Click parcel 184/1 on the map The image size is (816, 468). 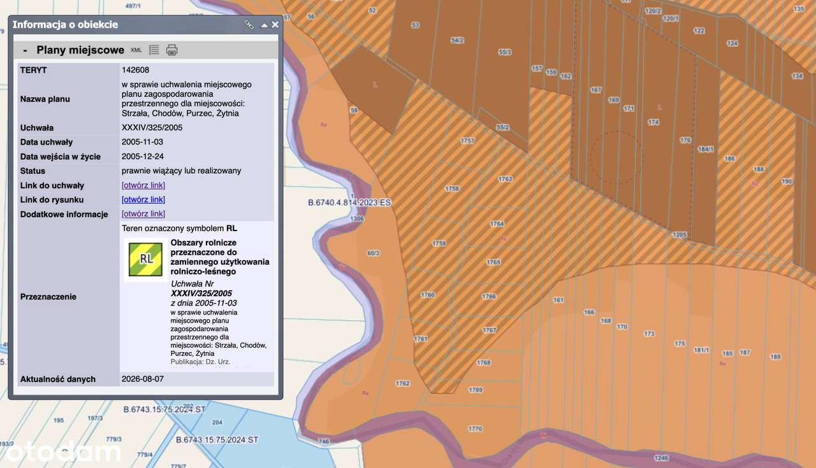pyautogui.click(x=705, y=150)
